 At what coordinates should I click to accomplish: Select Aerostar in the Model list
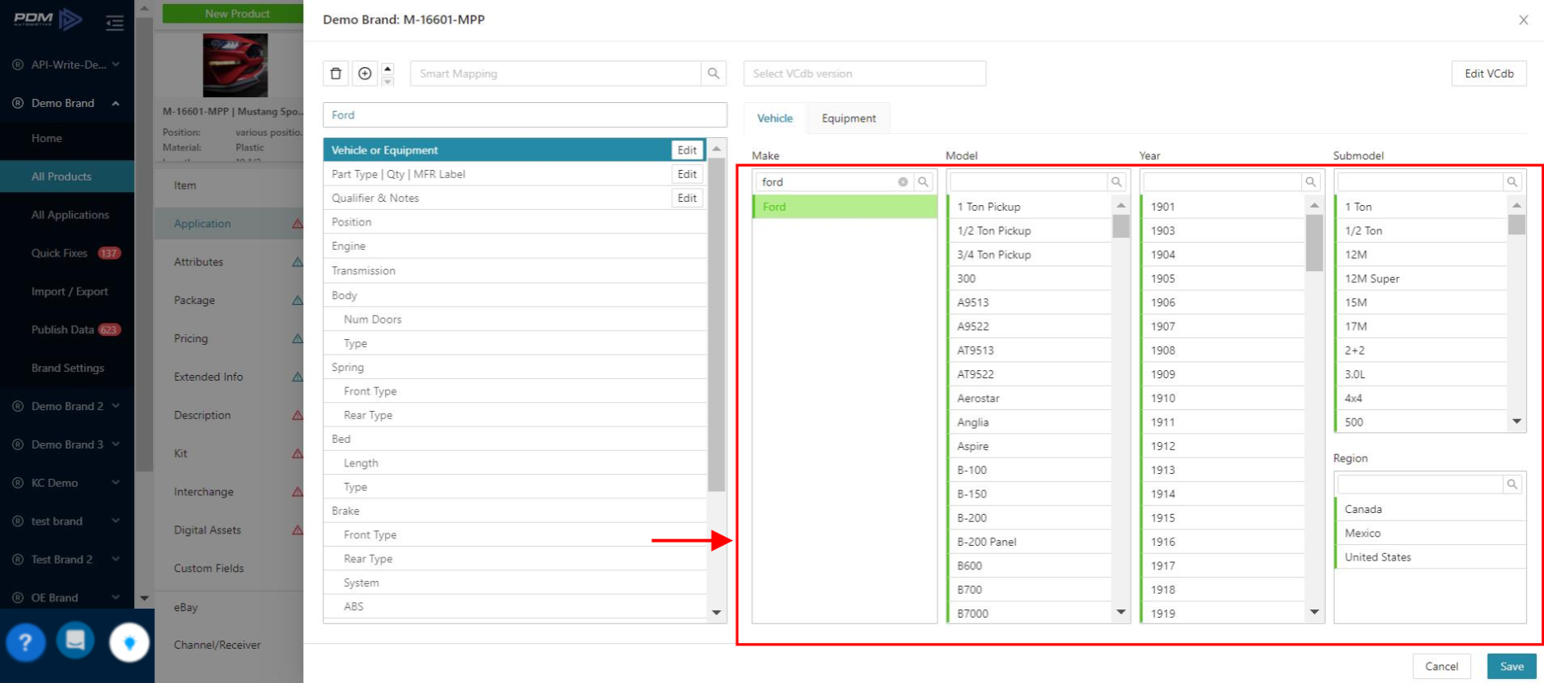coord(1029,399)
